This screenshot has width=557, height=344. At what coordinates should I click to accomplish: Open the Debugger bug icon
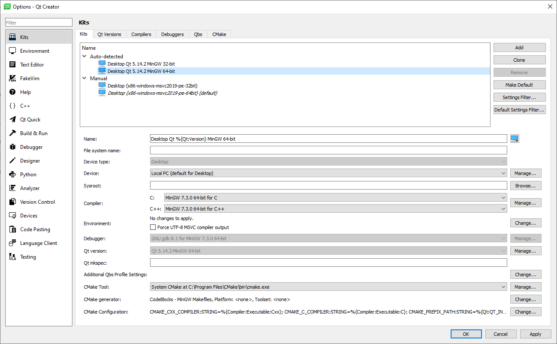(x=12, y=147)
